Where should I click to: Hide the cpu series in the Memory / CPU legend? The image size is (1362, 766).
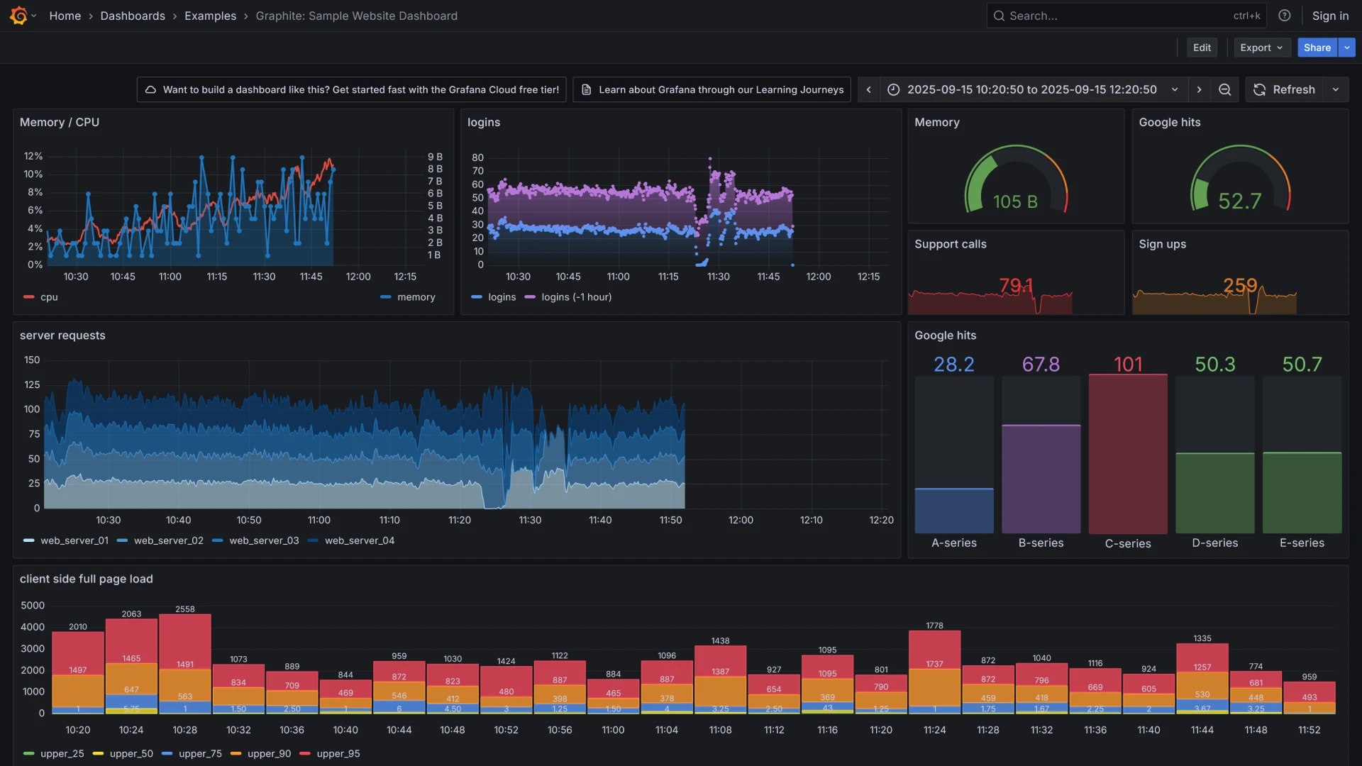click(49, 297)
